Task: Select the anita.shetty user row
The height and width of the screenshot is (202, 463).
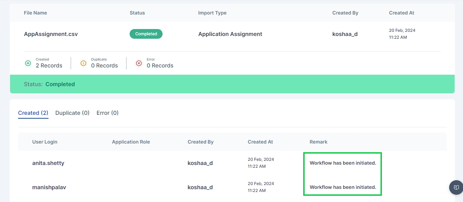Action: click(48, 163)
